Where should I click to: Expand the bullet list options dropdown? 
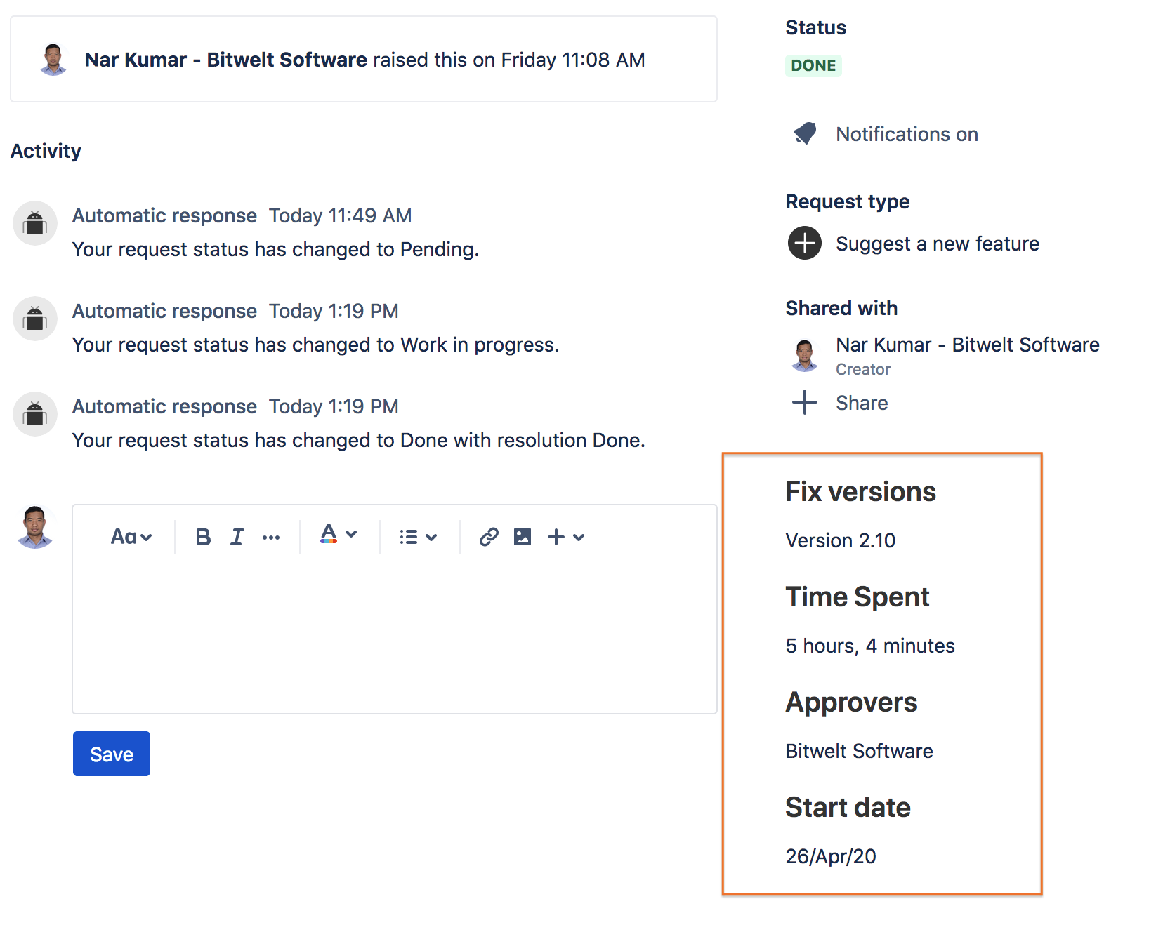[419, 537]
